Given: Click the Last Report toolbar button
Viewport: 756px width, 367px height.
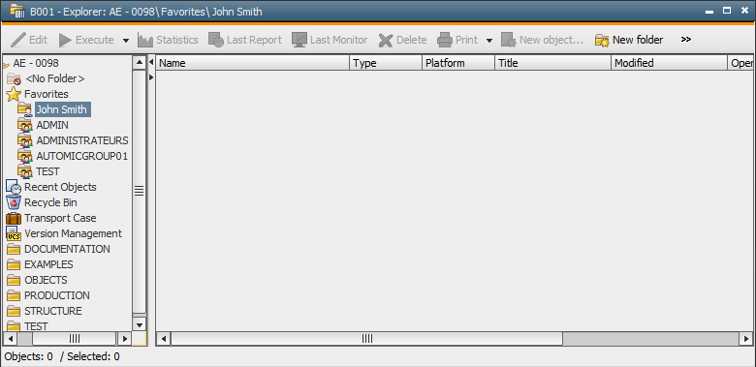Looking at the screenshot, I should [245, 40].
